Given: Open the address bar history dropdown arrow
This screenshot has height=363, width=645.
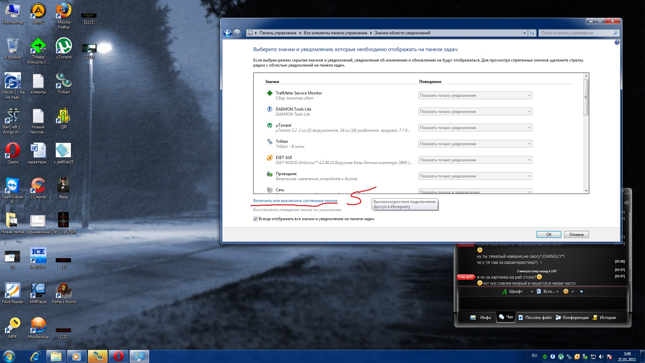Looking at the screenshot, I should (524, 33).
